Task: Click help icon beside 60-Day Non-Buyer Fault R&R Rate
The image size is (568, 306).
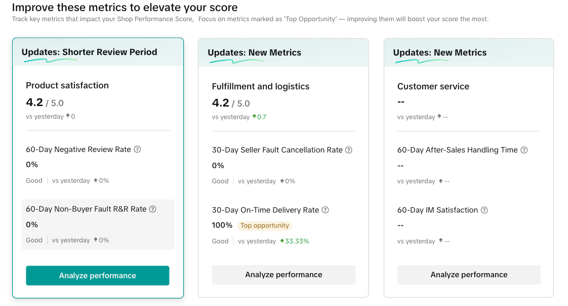Action: coord(153,209)
